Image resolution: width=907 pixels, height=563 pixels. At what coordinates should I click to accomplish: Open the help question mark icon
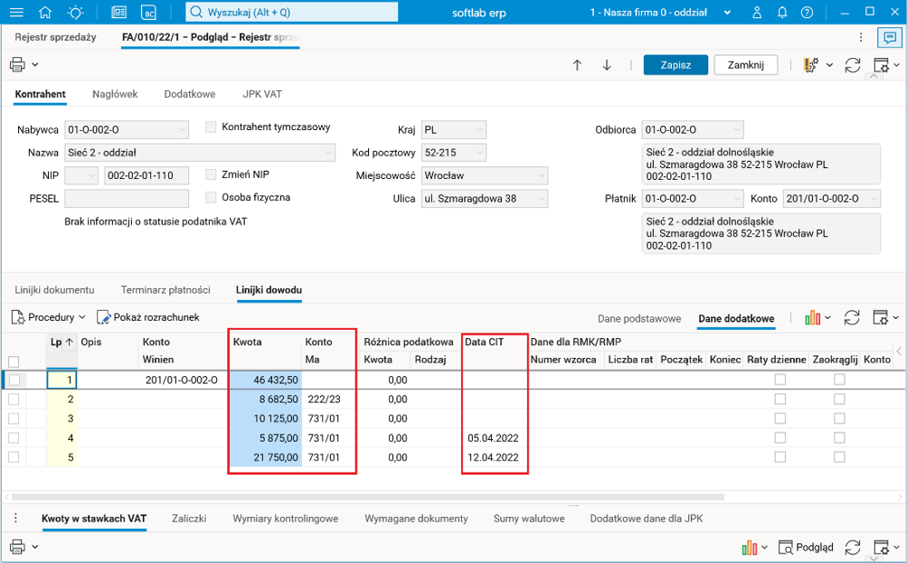tap(807, 12)
